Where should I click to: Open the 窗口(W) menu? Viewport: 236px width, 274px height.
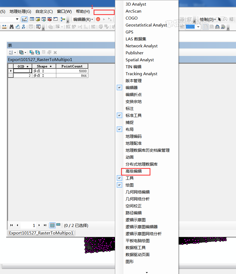64,12
